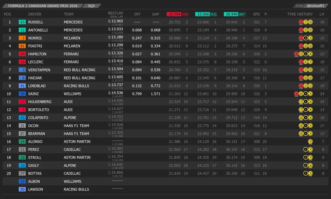The height and width of the screenshot is (199, 331).
Task: Click driver name VERSTAPPEN
Action: (39, 70)
